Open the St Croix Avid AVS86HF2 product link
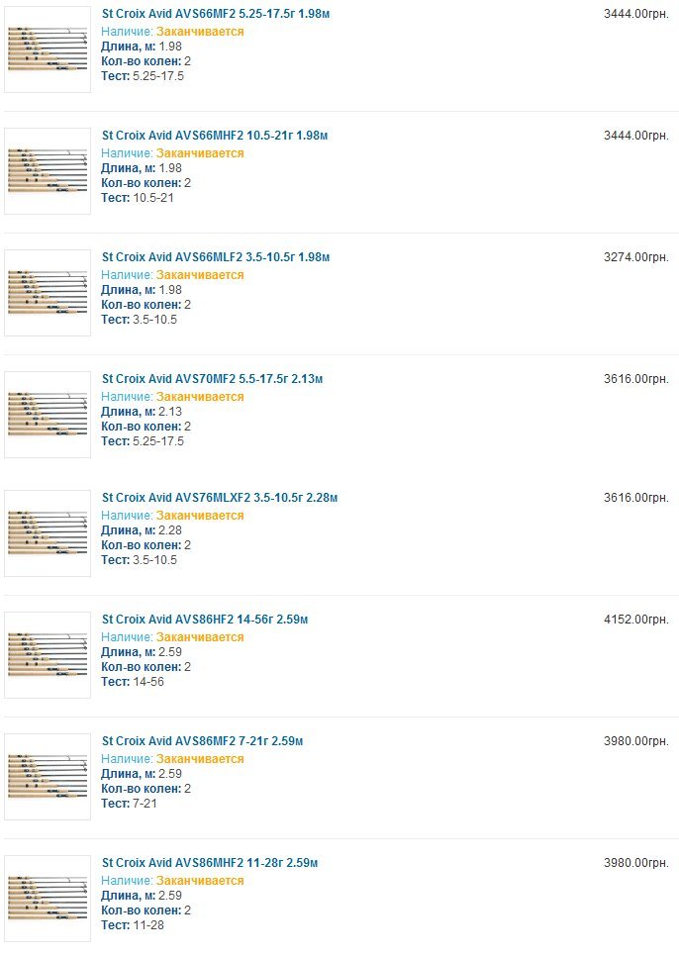This screenshot has width=679, height=958. click(x=205, y=619)
